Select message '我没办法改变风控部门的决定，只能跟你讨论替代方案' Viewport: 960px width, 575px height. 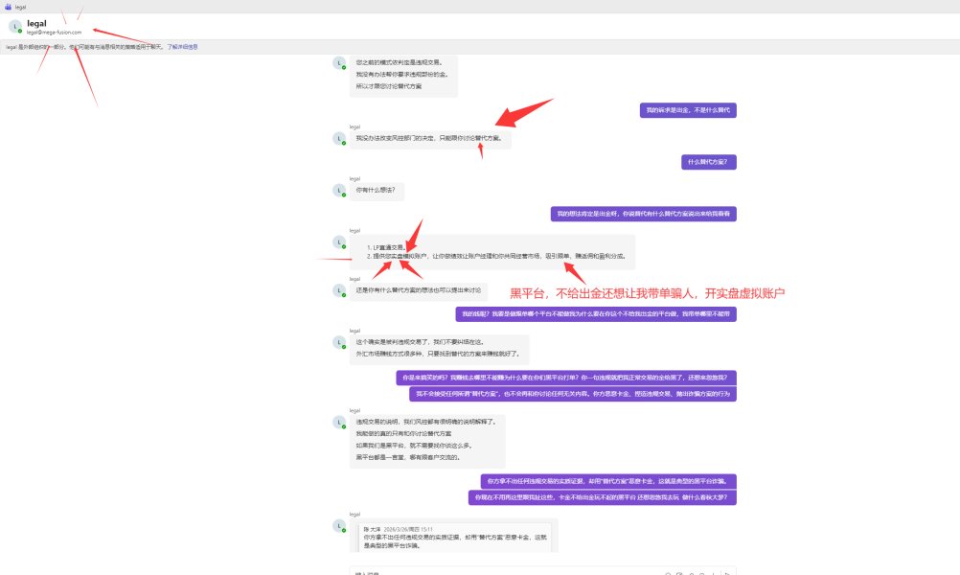(430, 138)
